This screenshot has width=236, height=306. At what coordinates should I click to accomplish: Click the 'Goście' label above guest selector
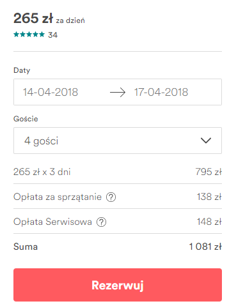[x=26, y=119]
